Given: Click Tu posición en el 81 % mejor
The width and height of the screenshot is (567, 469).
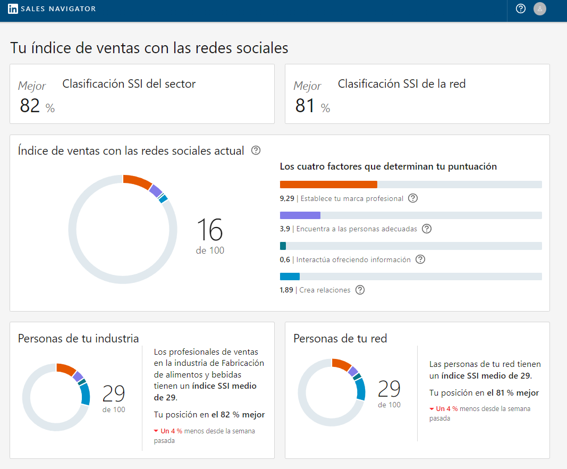Looking at the screenshot, I should (x=484, y=393).
